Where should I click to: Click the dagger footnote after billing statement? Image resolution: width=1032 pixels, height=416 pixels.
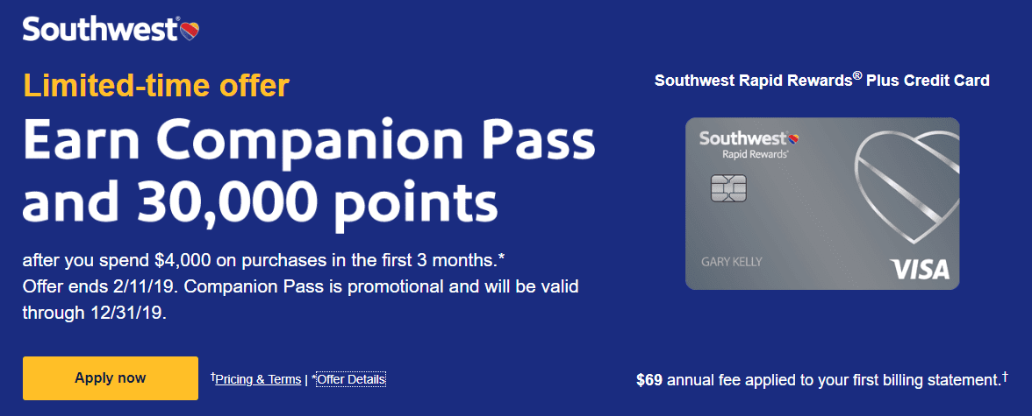click(1005, 377)
